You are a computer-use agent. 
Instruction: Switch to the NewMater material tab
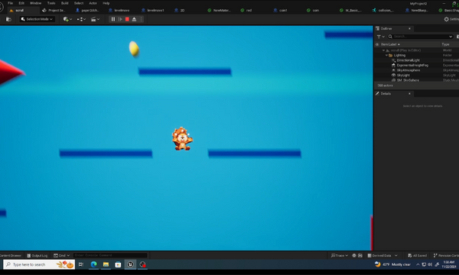click(220, 10)
